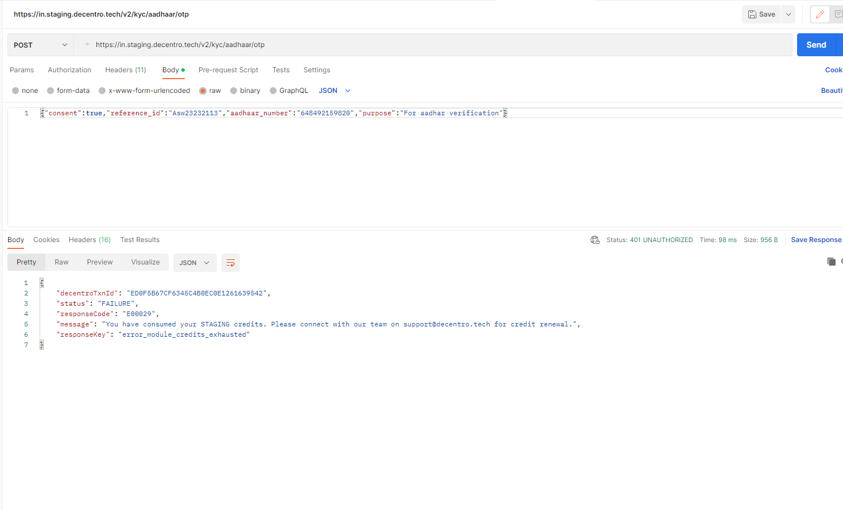Open the Cookies link
The width and height of the screenshot is (843, 510).
pyautogui.click(x=834, y=70)
